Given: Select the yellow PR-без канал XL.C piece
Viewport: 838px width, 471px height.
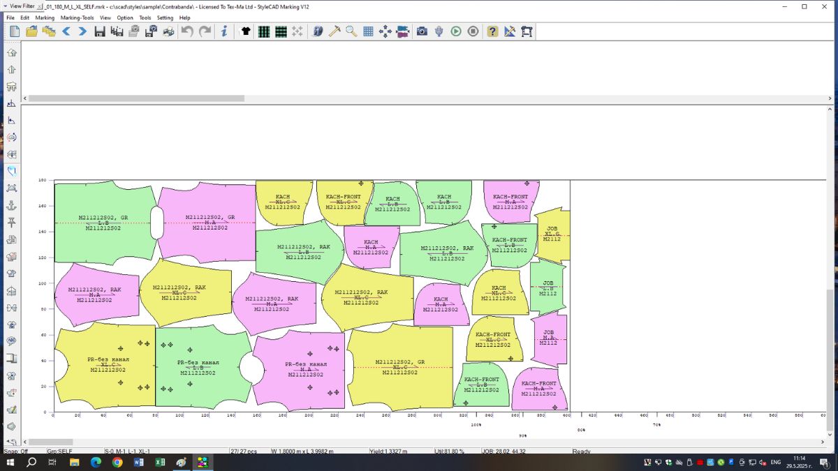Looking at the screenshot, I should pyautogui.click(x=105, y=366).
